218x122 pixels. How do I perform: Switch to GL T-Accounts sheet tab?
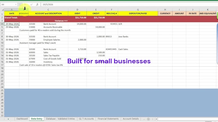[x=86, y=119]
